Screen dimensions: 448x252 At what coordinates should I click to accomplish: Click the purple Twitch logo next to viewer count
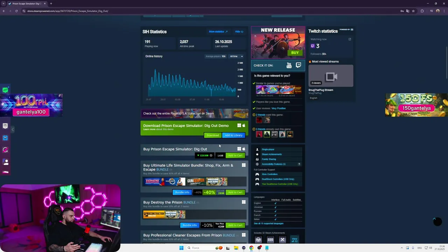click(x=313, y=46)
